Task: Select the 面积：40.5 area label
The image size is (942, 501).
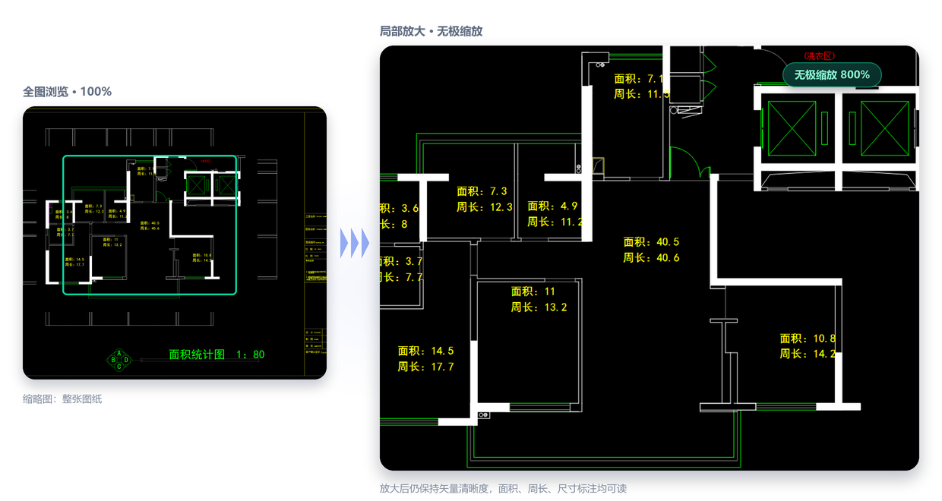Action: click(x=651, y=241)
